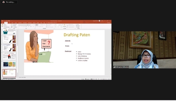This screenshot has height=101, width=176.
Task: Toggle Italic formatting
Action: (x=20, y=27)
